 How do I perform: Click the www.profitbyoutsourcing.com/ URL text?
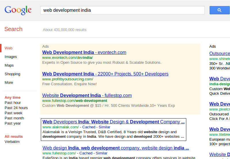[68, 79]
